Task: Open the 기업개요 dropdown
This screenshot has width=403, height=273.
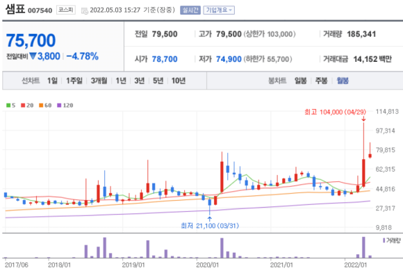Action: [219, 10]
